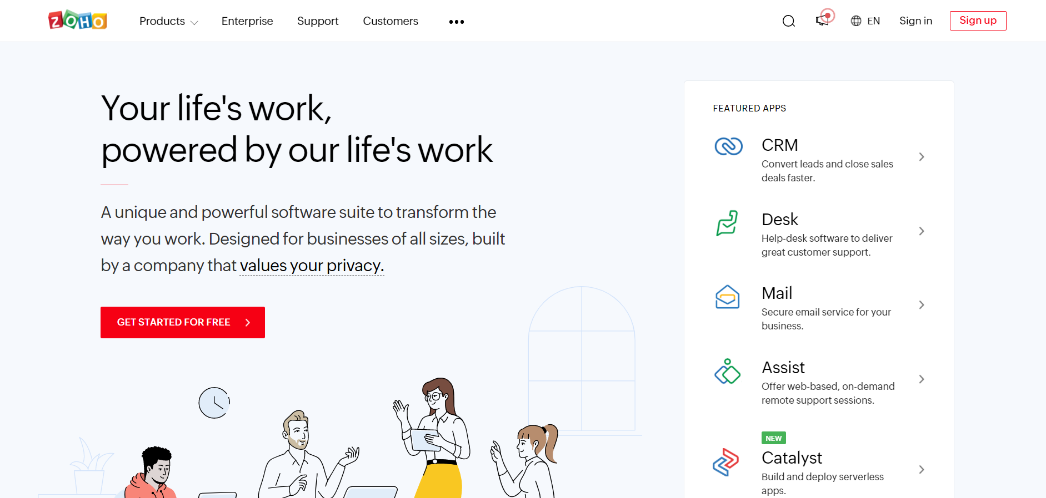
Task: Open the Products menu
Action: (162, 21)
